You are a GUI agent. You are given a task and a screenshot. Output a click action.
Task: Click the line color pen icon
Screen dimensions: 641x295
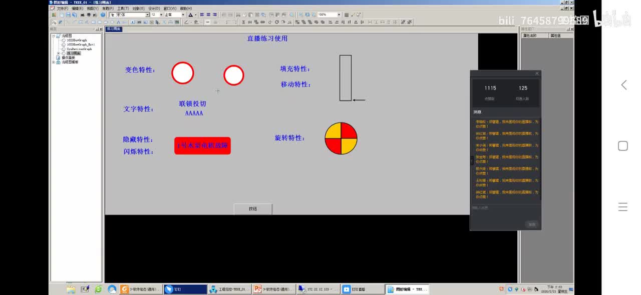point(186,22)
